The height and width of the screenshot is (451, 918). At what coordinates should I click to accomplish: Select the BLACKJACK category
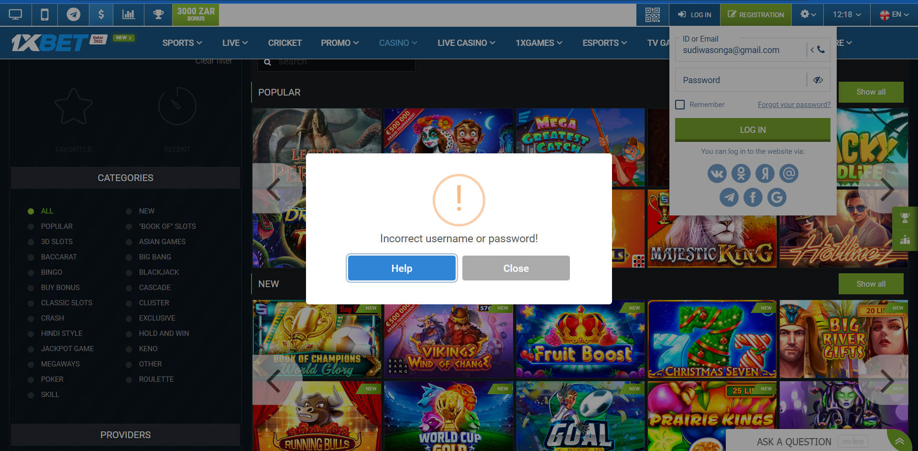pyautogui.click(x=159, y=272)
